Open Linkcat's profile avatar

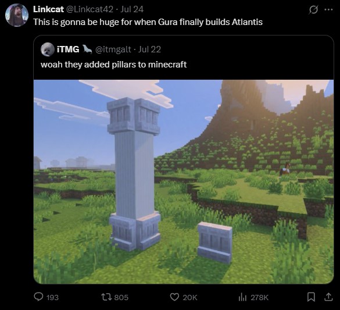(x=17, y=15)
